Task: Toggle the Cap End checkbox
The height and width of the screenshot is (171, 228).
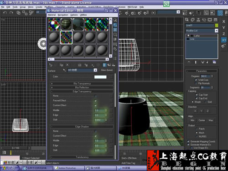Action: tap(197, 98)
